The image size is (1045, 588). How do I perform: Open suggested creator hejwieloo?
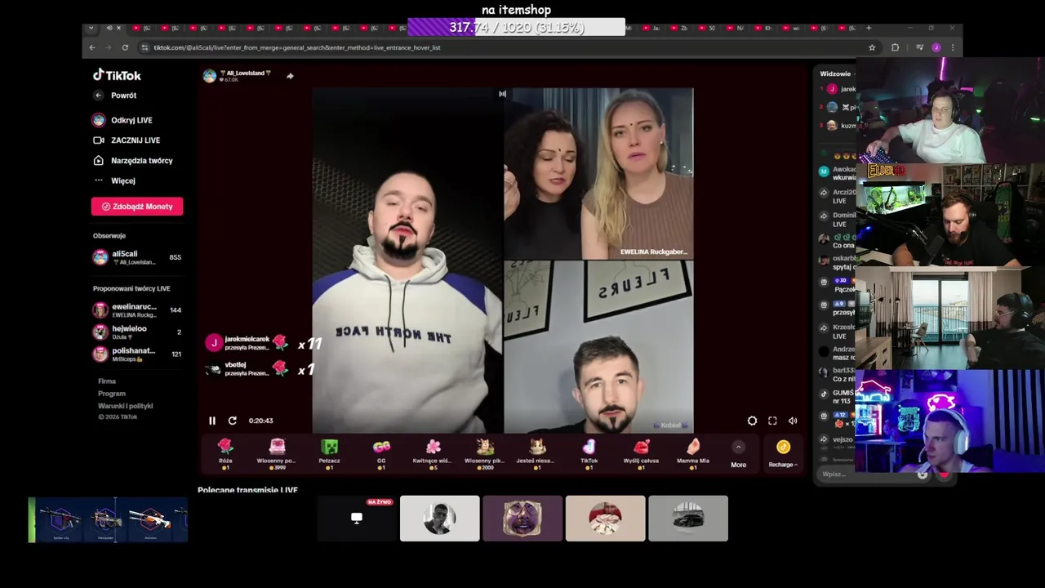[x=136, y=332]
